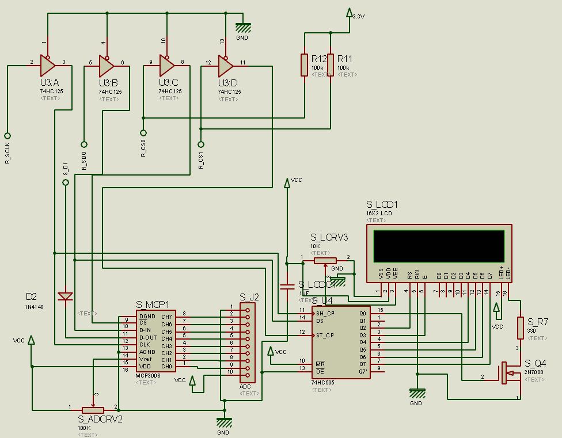Click the S_LCD1 black display area
Screen dimensions: 562x438
(439, 246)
